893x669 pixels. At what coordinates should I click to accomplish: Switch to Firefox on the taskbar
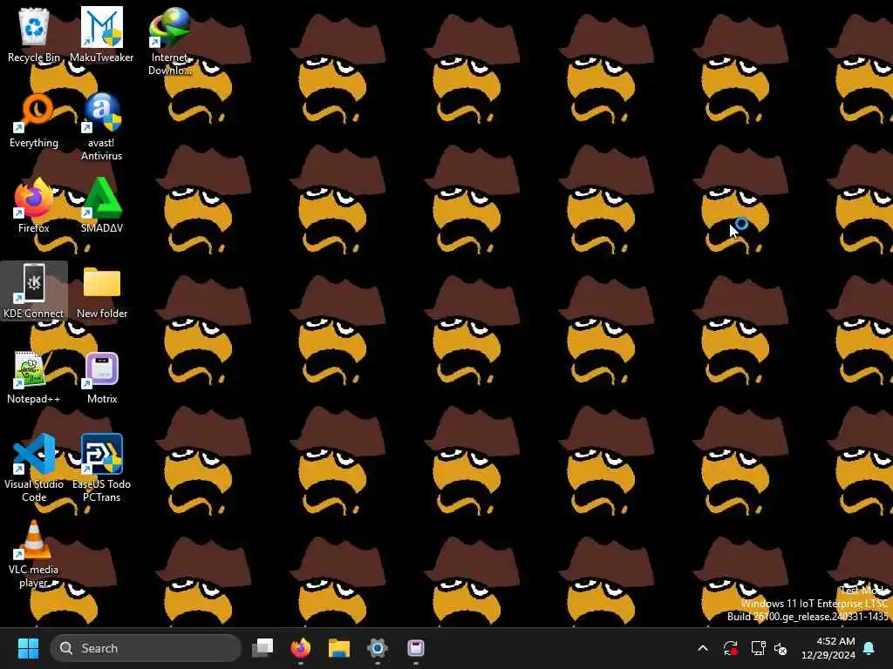click(301, 648)
